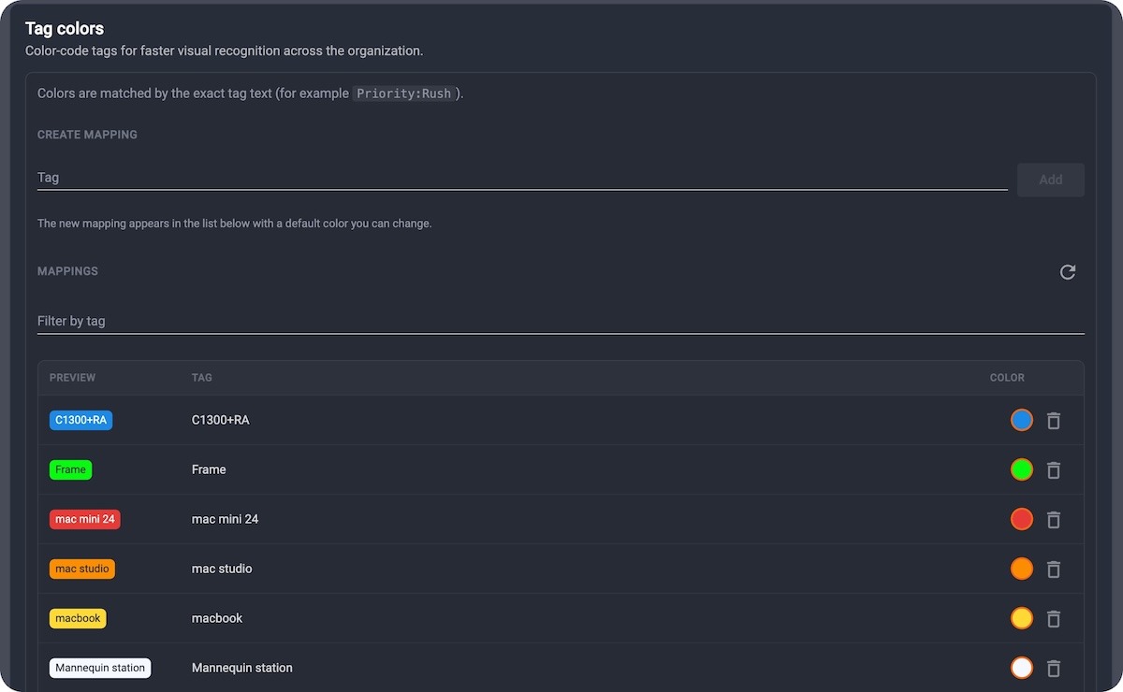Click the mac studio preview badge
The width and height of the screenshot is (1123, 692).
82,569
